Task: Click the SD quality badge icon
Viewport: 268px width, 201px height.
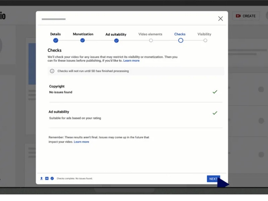Action: [47, 178]
